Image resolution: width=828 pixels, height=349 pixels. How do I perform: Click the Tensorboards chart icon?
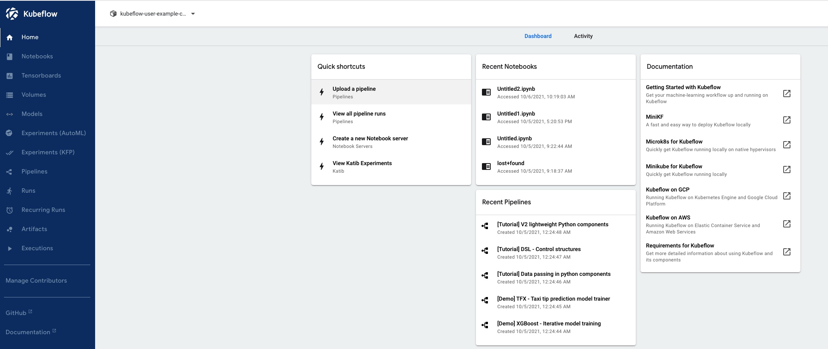(10, 76)
